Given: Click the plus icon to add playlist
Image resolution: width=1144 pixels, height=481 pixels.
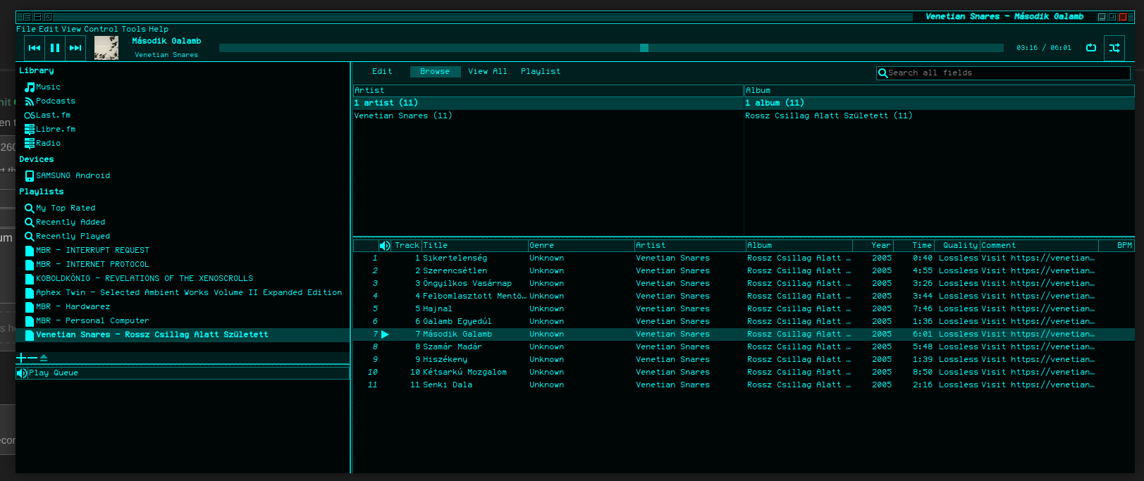Looking at the screenshot, I should click(22, 358).
